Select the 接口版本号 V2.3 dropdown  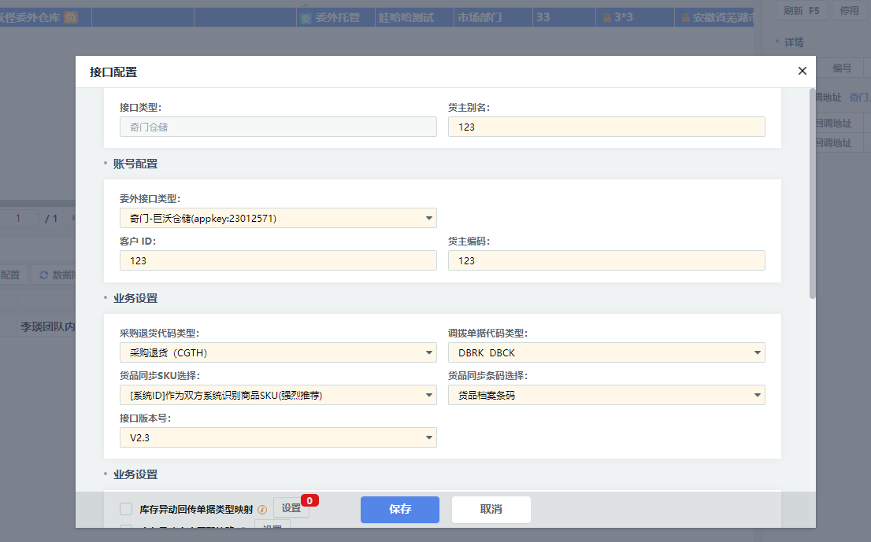[x=277, y=437]
